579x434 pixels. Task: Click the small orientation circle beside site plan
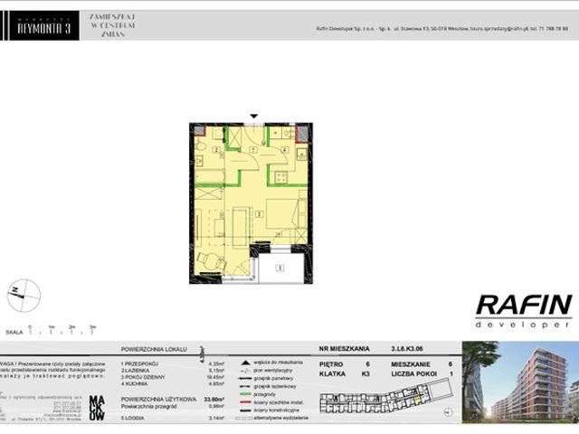click(448, 412)
